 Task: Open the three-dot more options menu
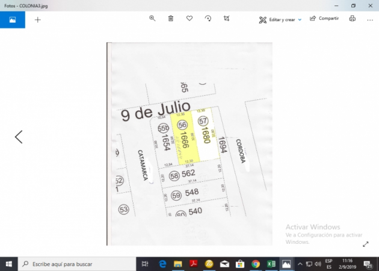coord(369,19)
